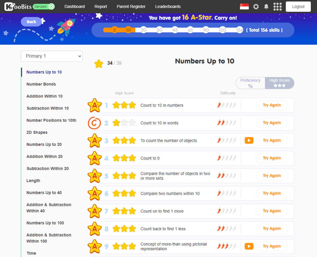Viewport: 317px width, 257px height.
Task: Click the 20 milestone on progress bar
Action: click(144, 30)
